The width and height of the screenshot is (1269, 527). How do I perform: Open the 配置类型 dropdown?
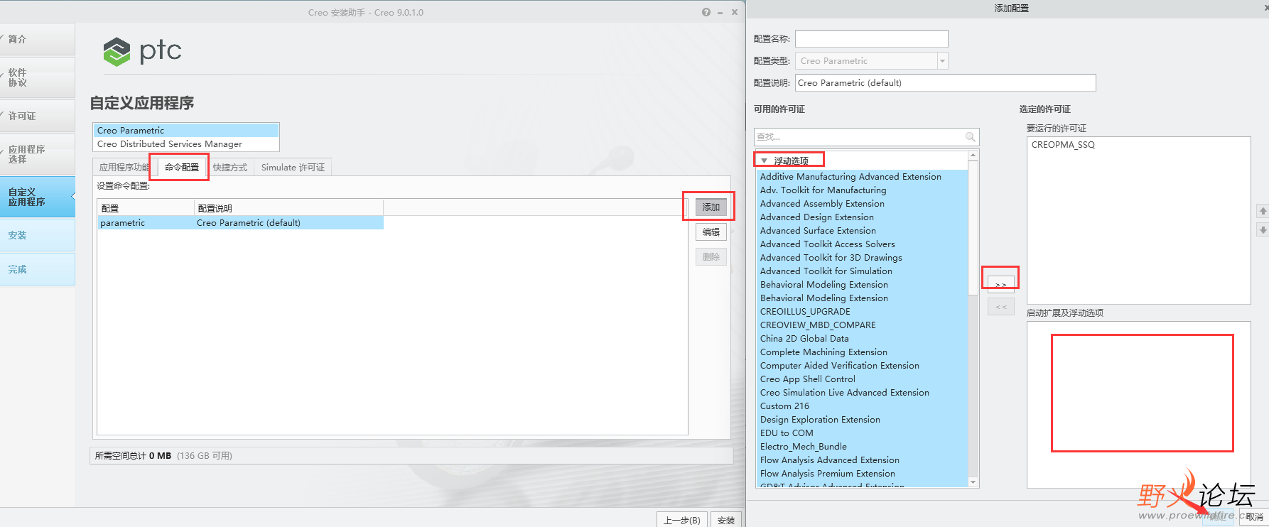click(x=942, y=61)
